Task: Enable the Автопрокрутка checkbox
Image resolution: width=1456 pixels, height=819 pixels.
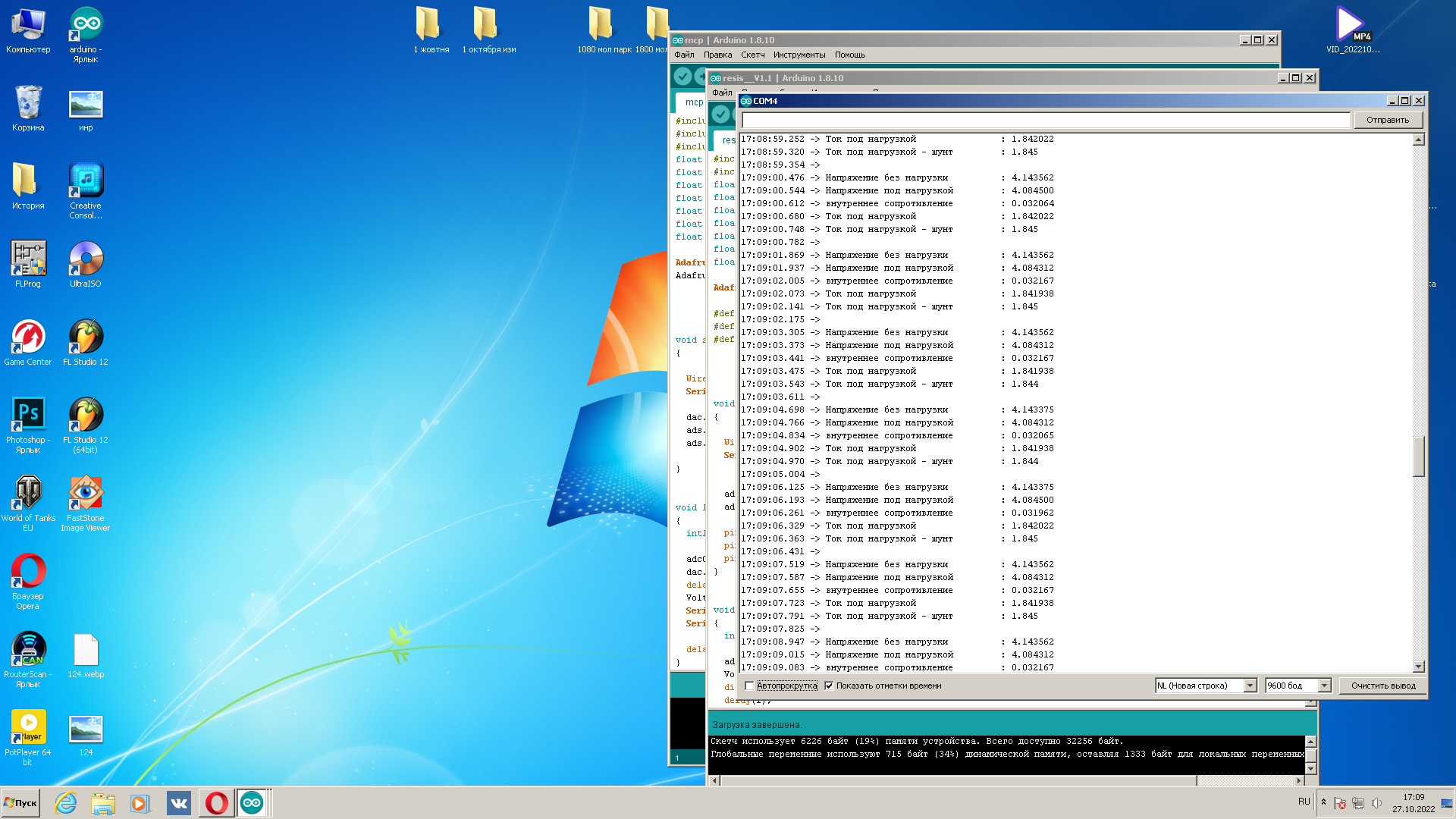Action: pyautogui.click(x=749, y=686)
